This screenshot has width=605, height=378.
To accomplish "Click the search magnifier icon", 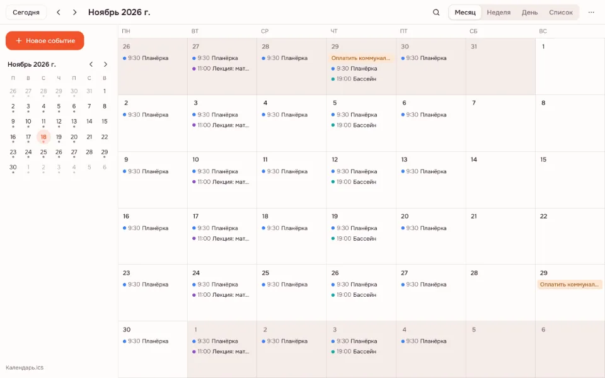I will 436,13.
